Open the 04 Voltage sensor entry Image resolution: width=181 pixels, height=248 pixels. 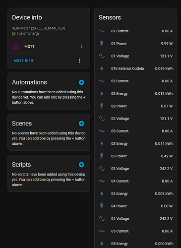[136, 219]
